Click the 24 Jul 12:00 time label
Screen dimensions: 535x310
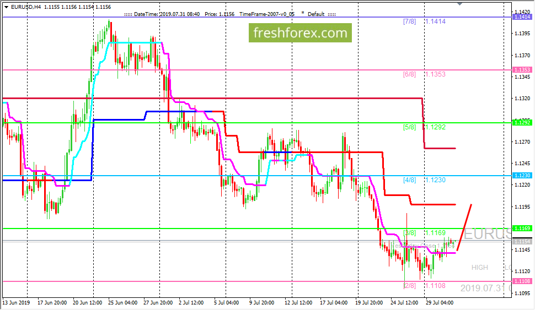404,302
